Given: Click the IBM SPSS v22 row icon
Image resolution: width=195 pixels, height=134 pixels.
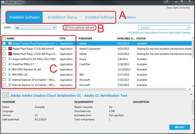Looking at the screenshot, I should (10, 75).
